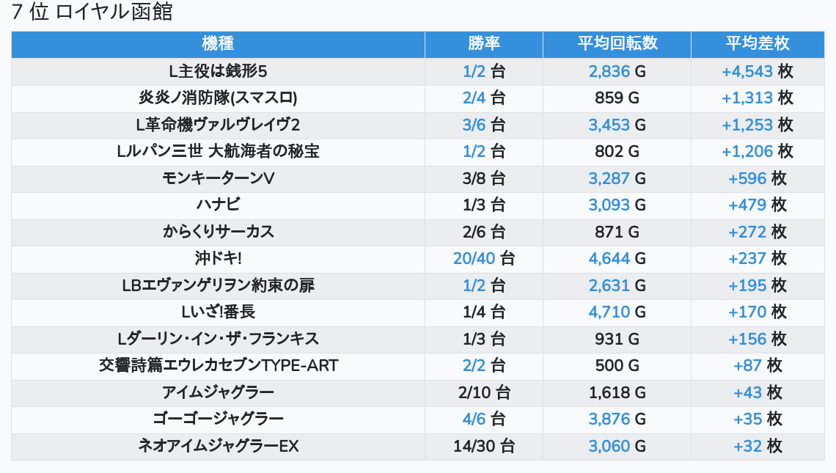Click the 20/40 win rate link

474,258
